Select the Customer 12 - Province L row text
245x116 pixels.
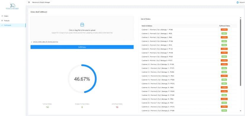(158, 72)
